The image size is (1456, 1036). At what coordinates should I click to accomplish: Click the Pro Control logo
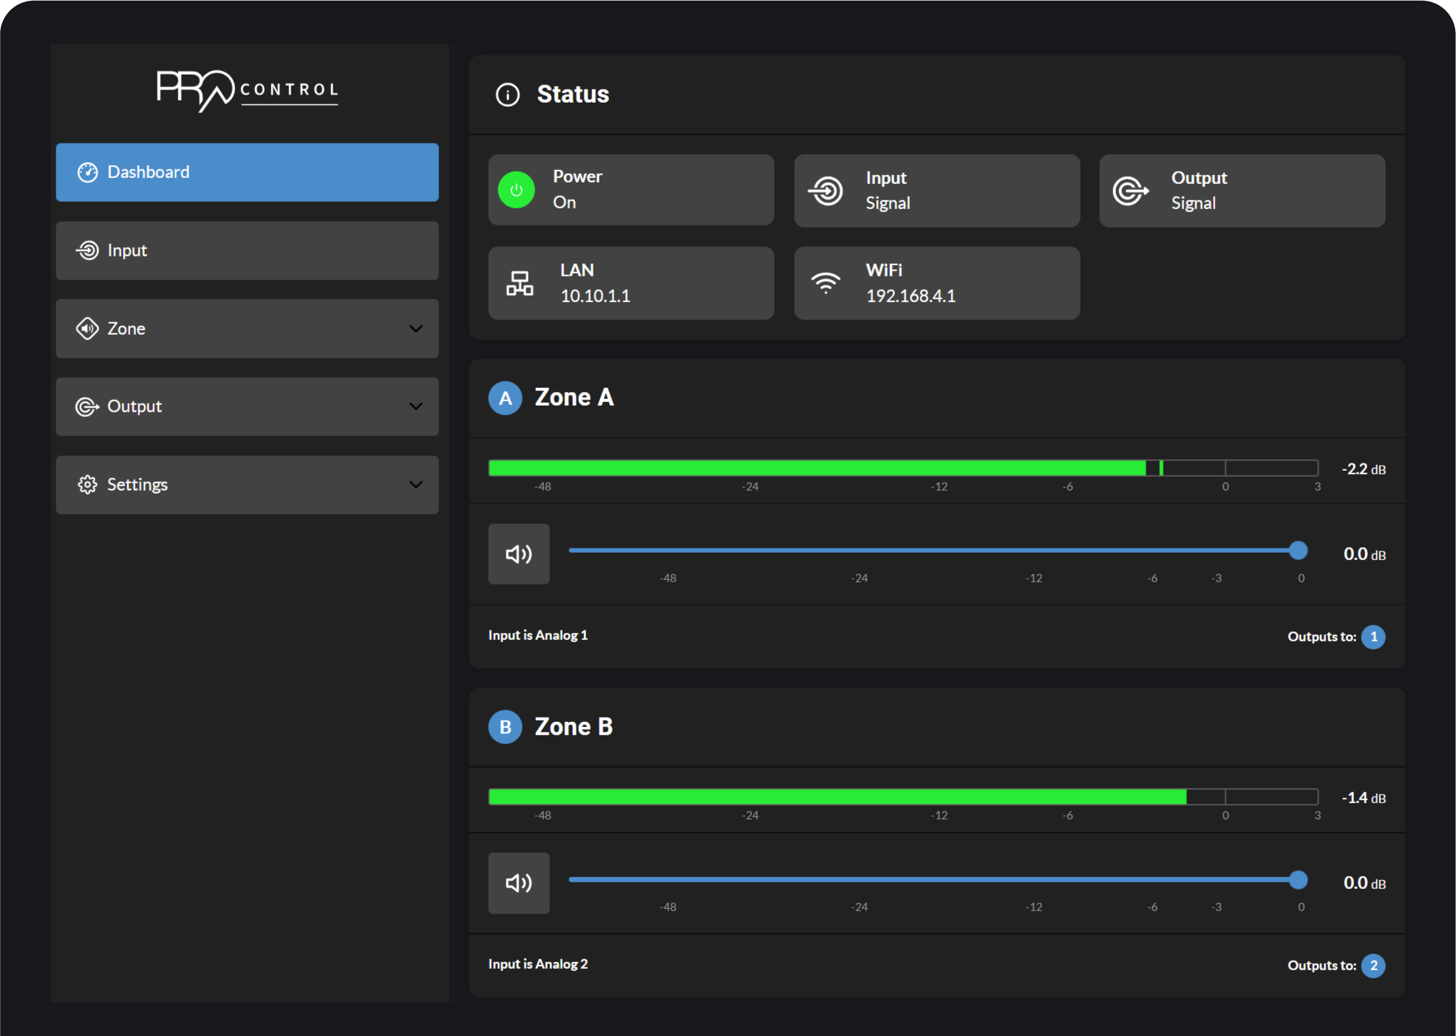tap(247, 91)
